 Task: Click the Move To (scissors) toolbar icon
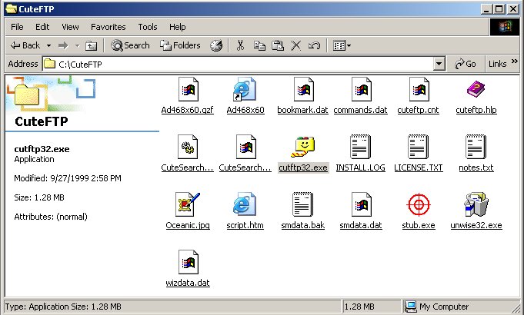click(240, 45)
